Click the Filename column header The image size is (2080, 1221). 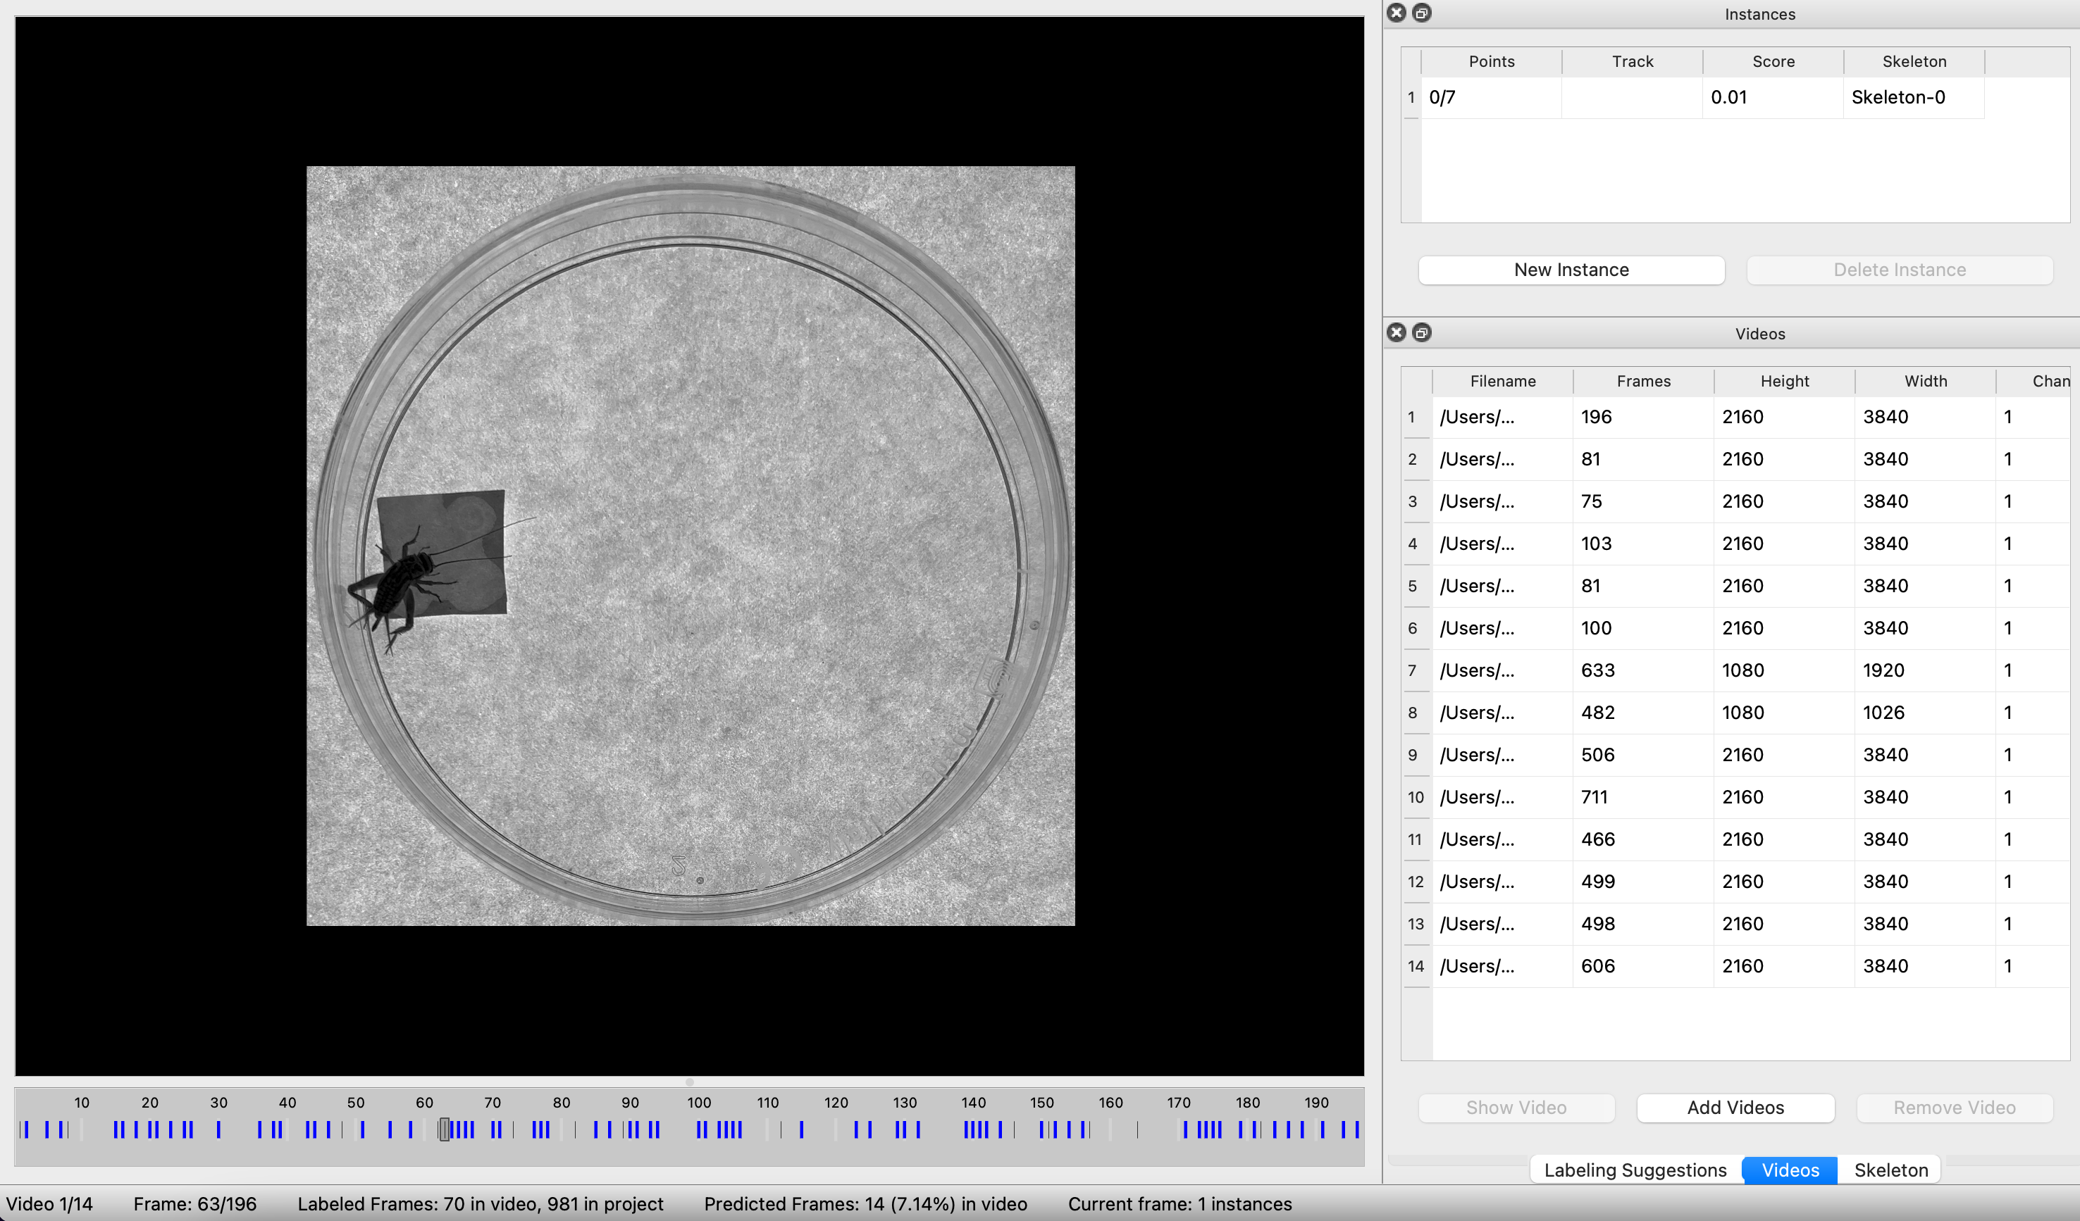click(x=1502, y=381)
